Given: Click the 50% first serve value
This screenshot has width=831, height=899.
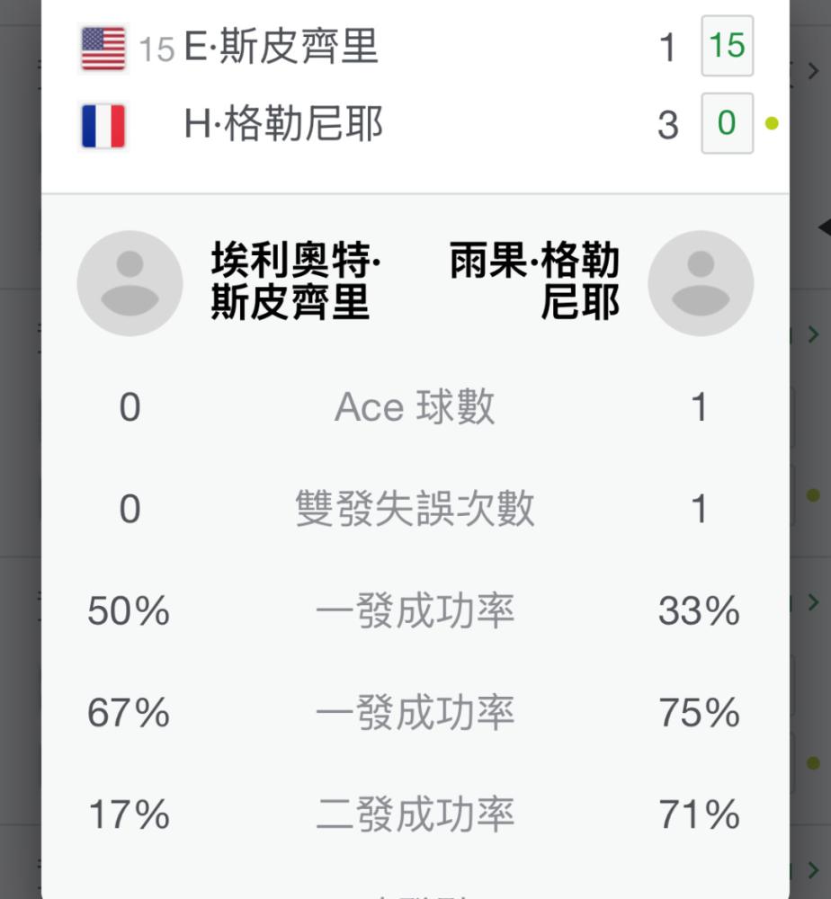Looking at the screenshot, I should 129,610.
